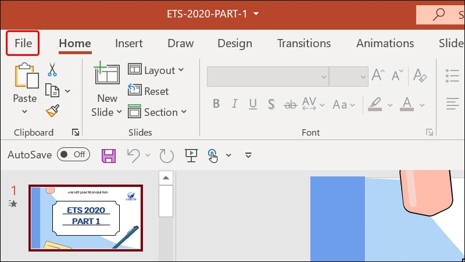The width and height of the screenshot is (465, 262).
Task: Start slideshow from beginning icon
Action: [x=191, y=155]
